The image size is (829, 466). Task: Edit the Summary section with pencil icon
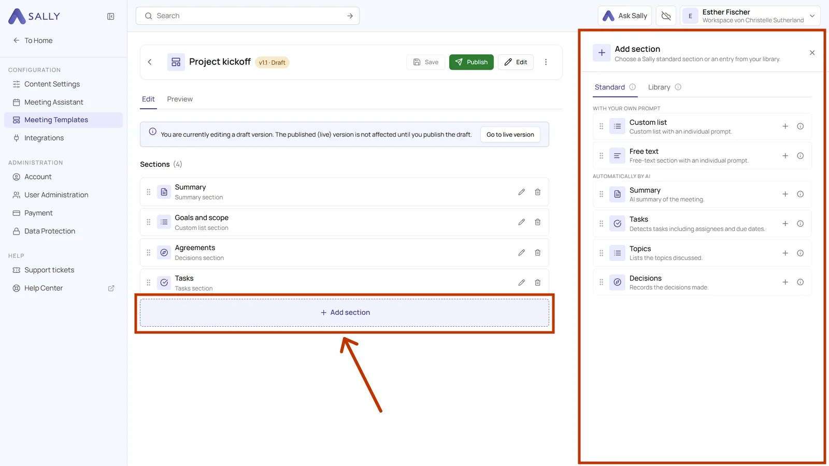pos(522,192)
